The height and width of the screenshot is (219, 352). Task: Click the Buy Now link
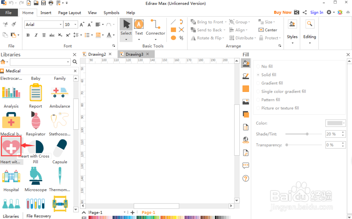[283, 12]
